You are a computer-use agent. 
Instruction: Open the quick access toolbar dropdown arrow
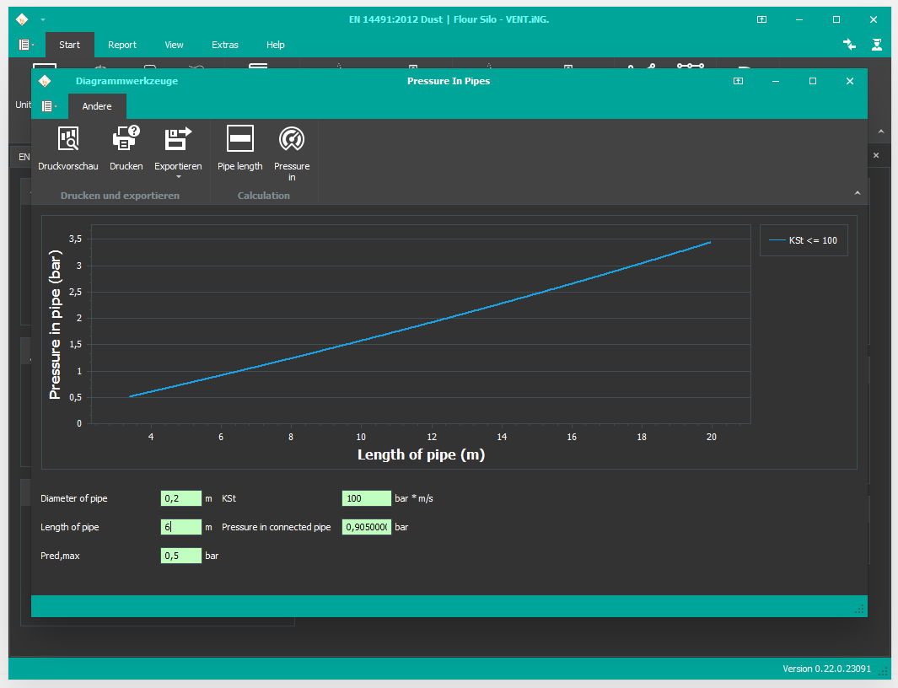pyautogui.click(x=43, y=19)
